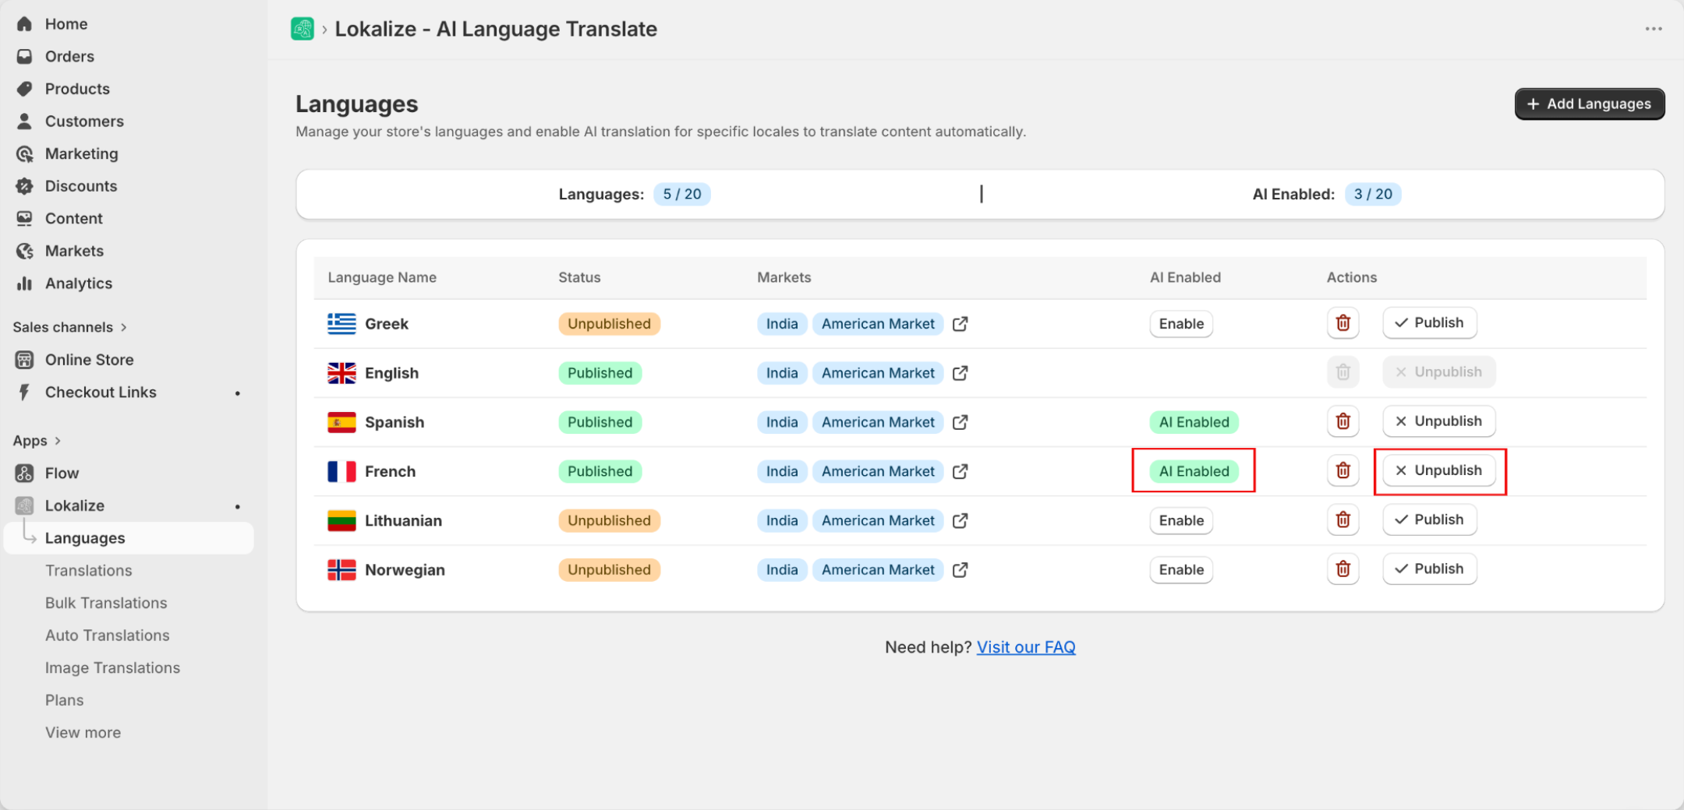
Task: Go to Auto Translations
Action: pos(107,636)
